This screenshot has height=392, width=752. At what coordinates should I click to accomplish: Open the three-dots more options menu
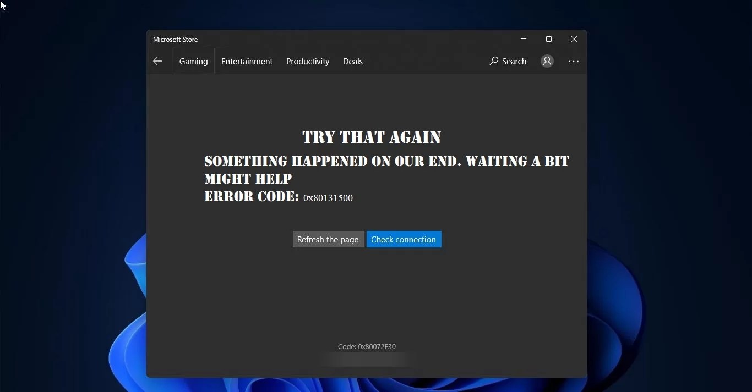(574, 62)
